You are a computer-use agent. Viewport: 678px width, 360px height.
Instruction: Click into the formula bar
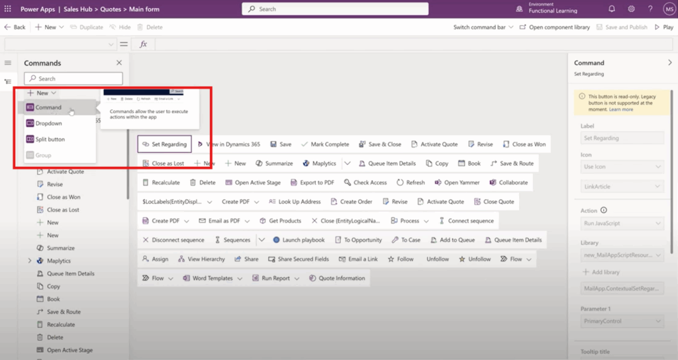pos(413,44)
